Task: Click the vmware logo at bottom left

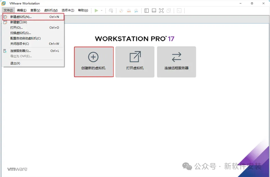Action: (17, 169)
